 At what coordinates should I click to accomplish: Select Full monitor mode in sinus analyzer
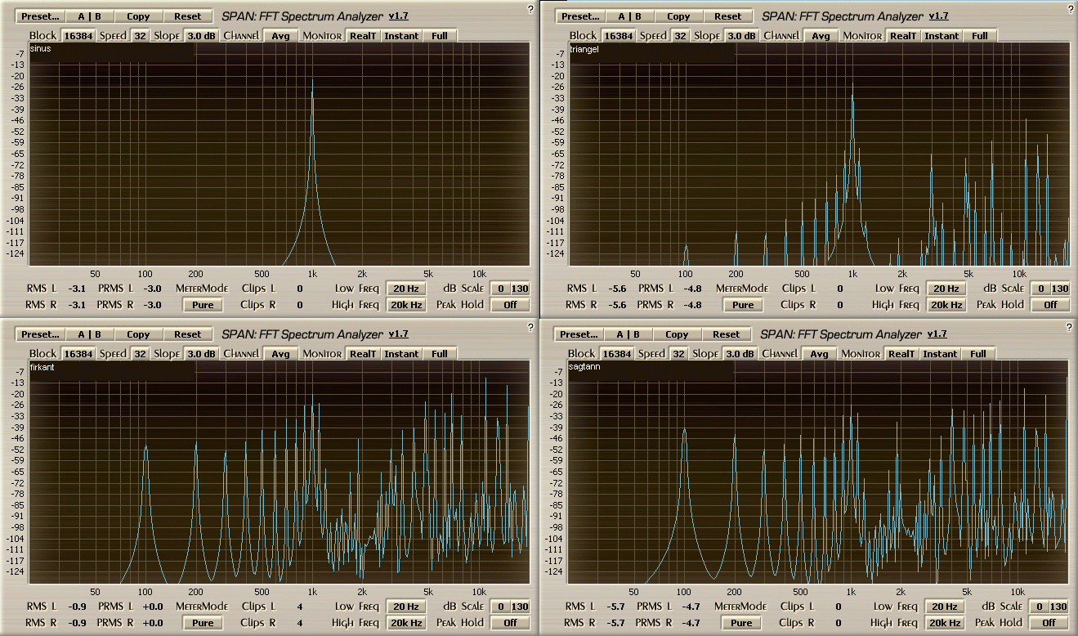440,36
